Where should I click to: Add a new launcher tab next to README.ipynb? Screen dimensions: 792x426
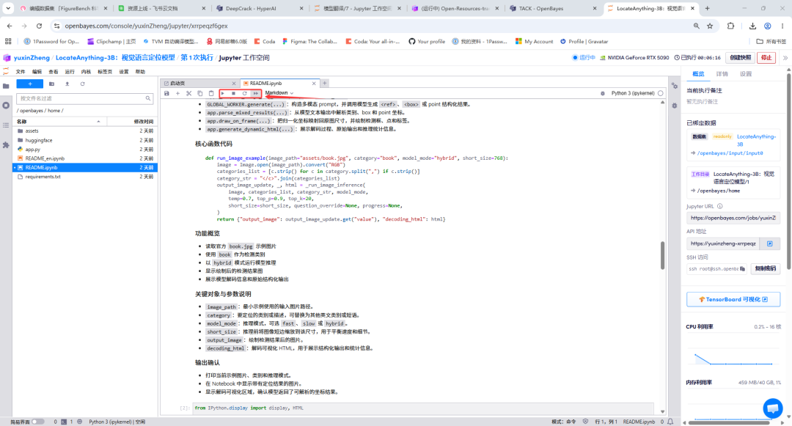(x=325, y=84)
